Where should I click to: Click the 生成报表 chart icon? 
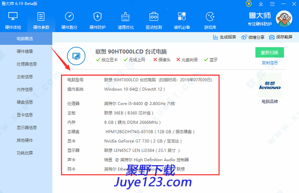coord(215,37)
